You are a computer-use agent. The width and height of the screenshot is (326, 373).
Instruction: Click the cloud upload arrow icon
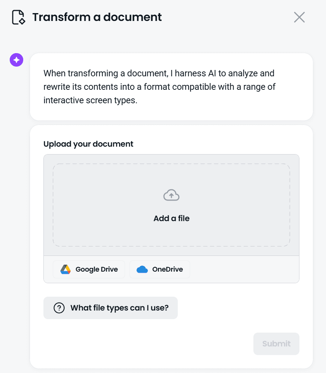point(171,195)
